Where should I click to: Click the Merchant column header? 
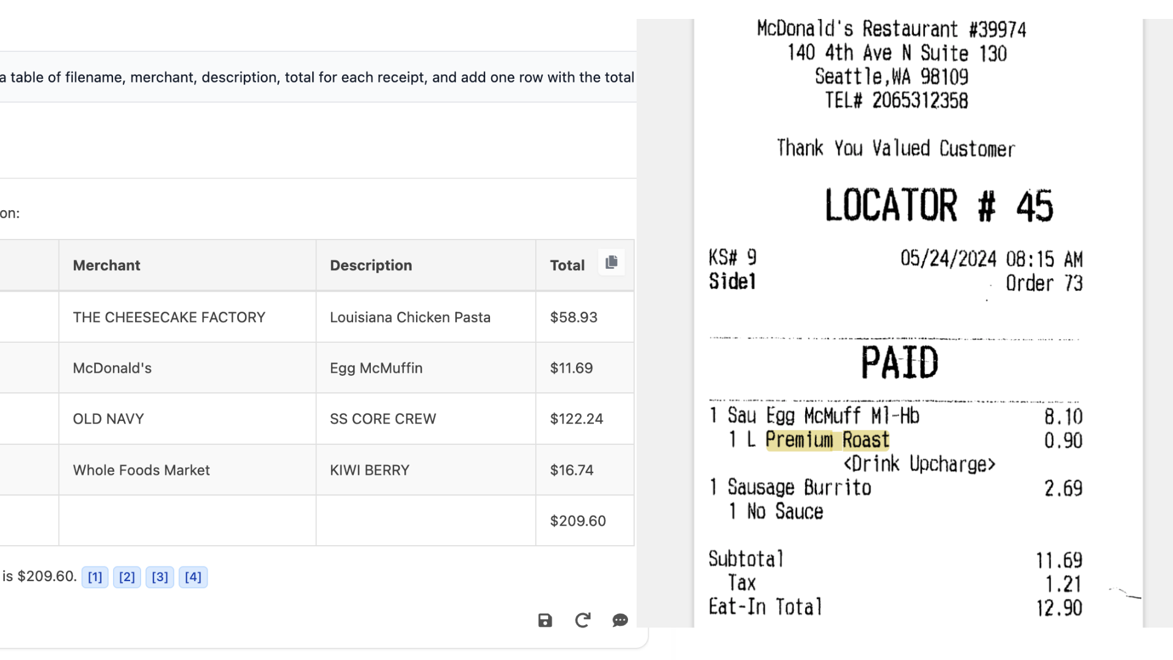[106, 265]
